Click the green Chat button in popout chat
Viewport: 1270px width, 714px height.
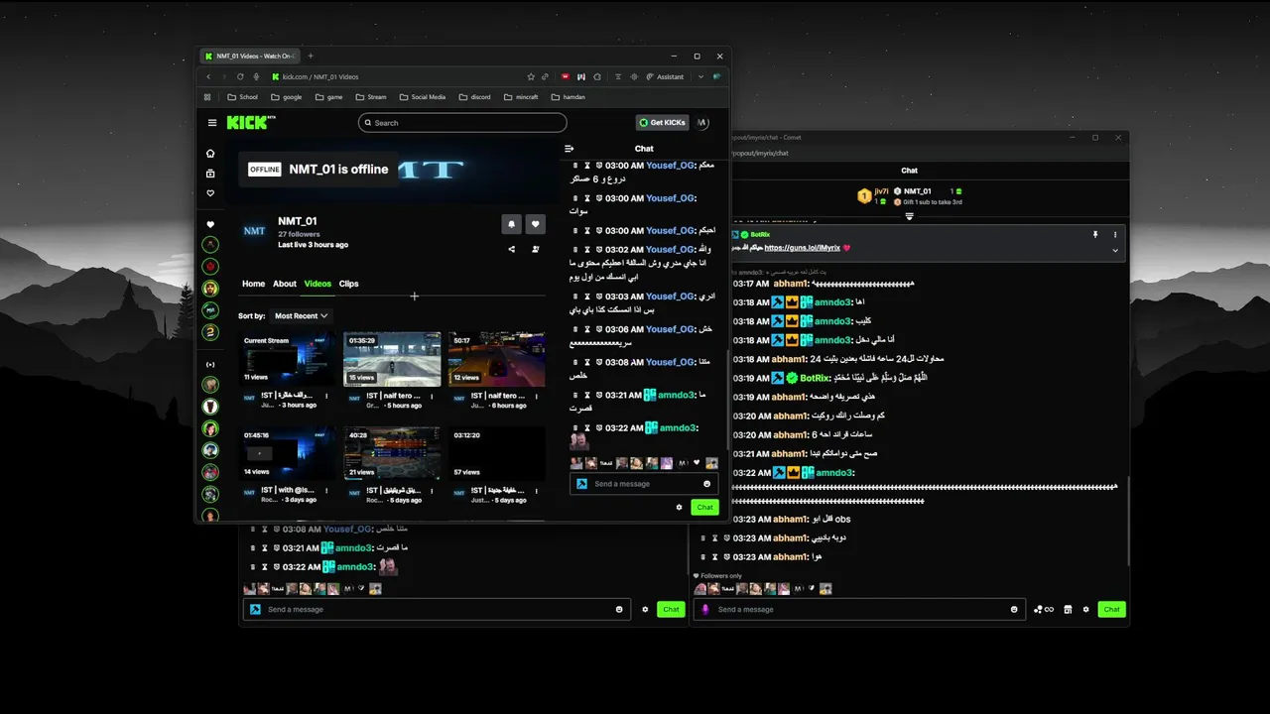tap(1111, 609)
